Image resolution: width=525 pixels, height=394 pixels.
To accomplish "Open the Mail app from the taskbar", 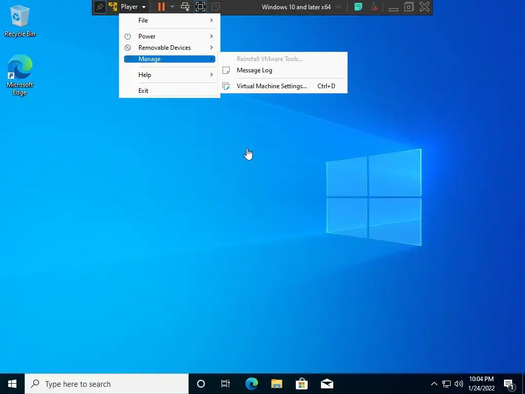I will tap(327, 384).
